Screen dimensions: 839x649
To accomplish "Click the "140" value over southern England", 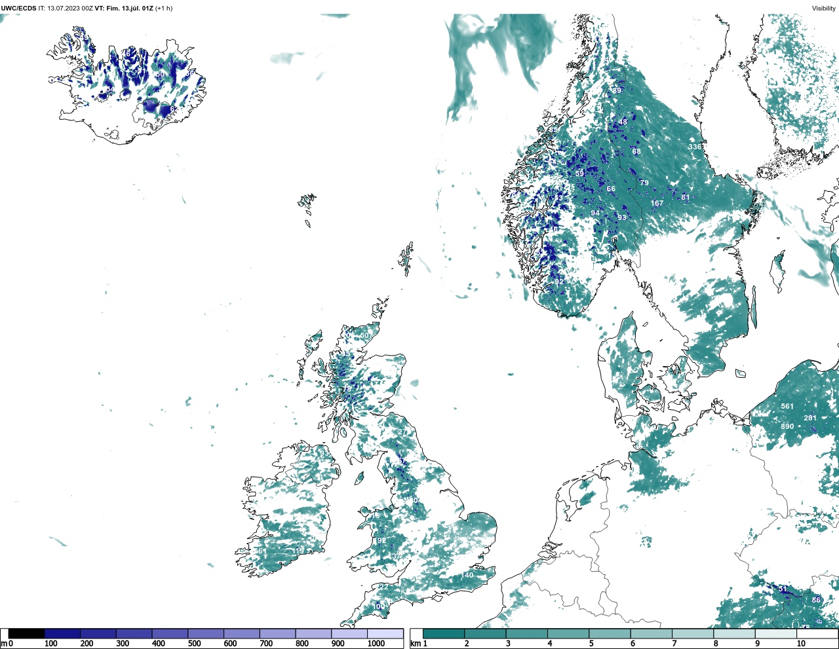I will tap(467, 575).
